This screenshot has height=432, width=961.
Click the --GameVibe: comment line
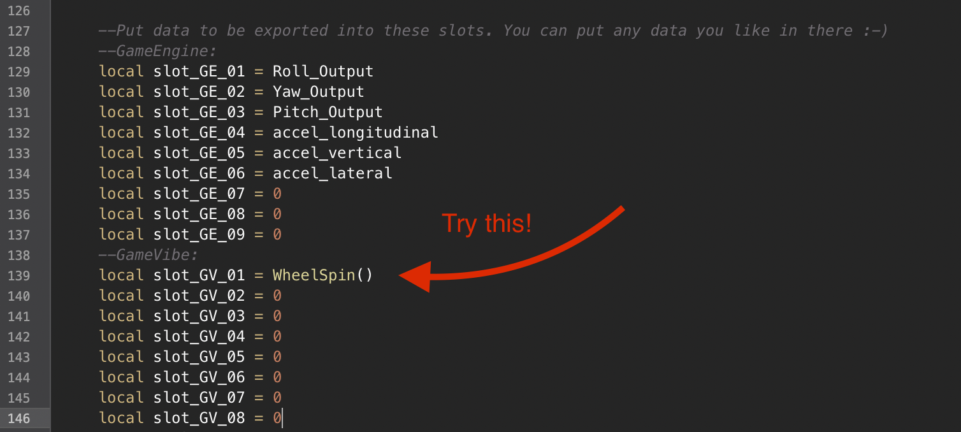point(148,256)
